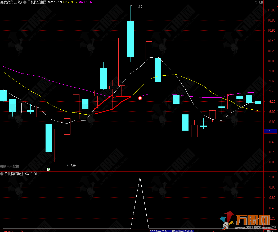Click the green 跌 marker below candles
This screenshot has height=232, width=278.
48,169
